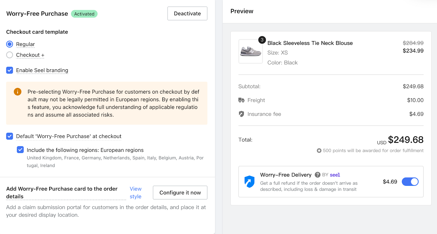Click the sneaker product thumbnail
The height and width of the screenshot is (234, 437).
[x=250, y=51]
